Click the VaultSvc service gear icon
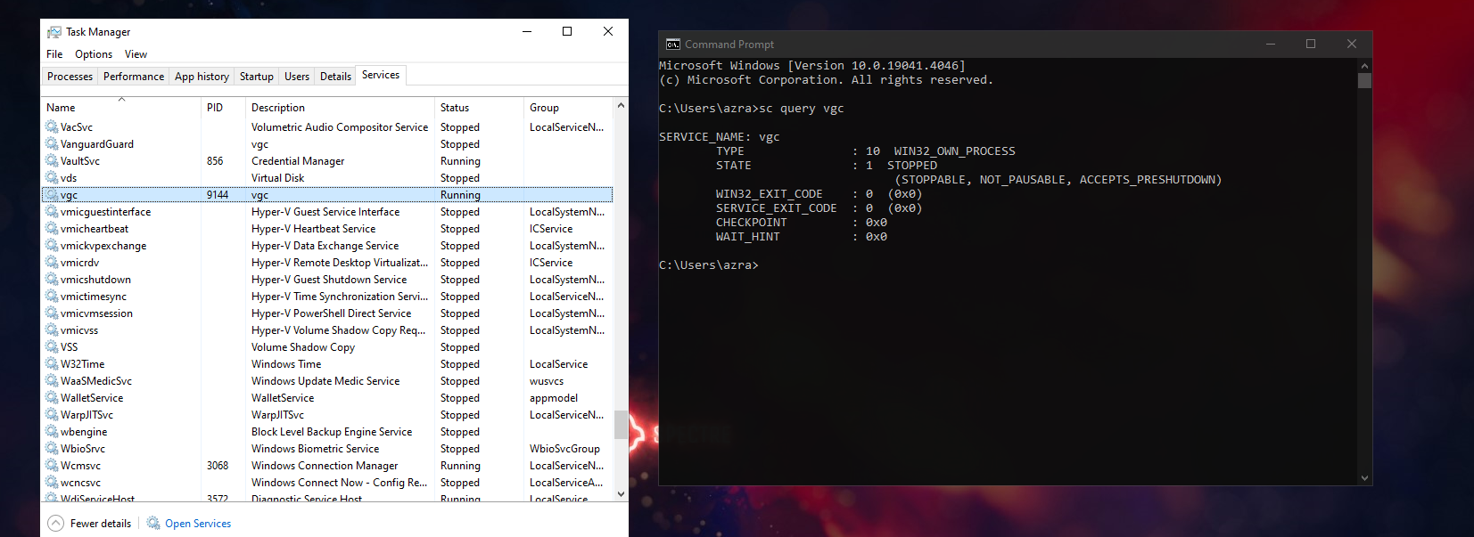Viewport: 1474px width, 537px height. (52, 161)
